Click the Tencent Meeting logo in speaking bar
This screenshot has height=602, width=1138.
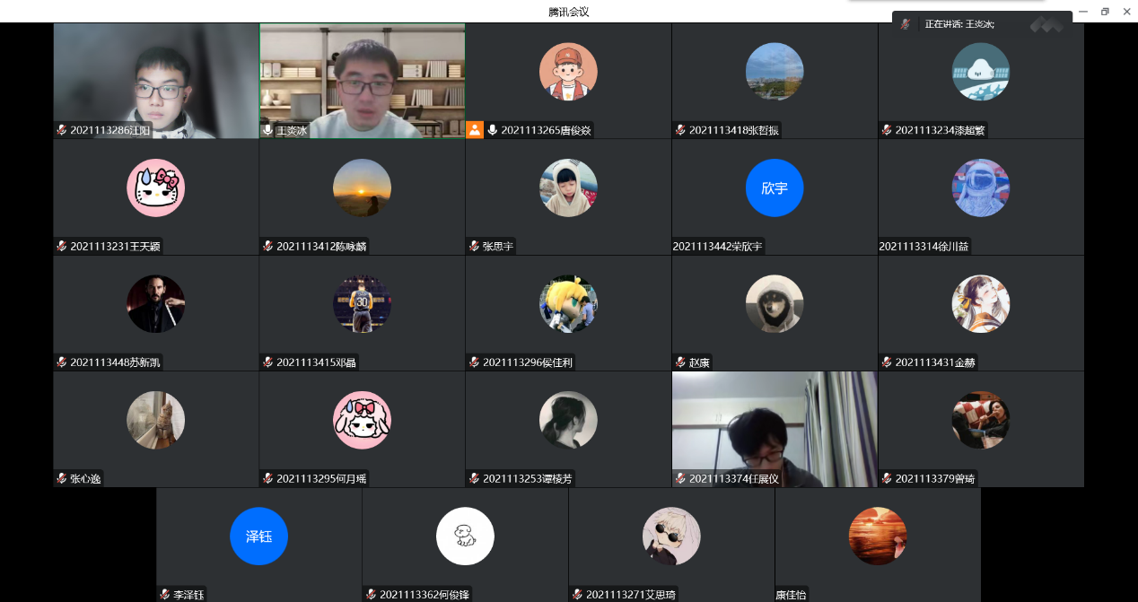coord(1046,25)
